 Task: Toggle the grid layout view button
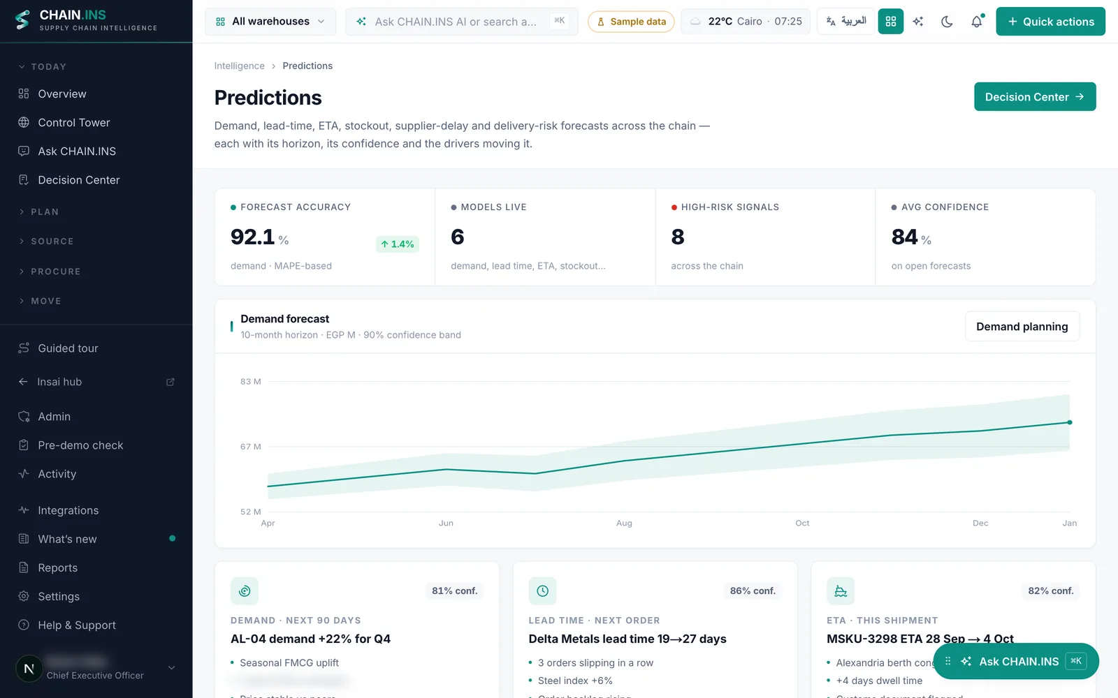(x=890, y=22)
